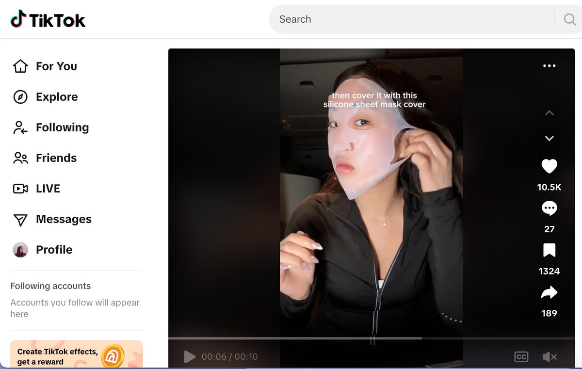Open Messages from the sidebar
The height and width of the screenshot is (369, 582).
[63, 219]
